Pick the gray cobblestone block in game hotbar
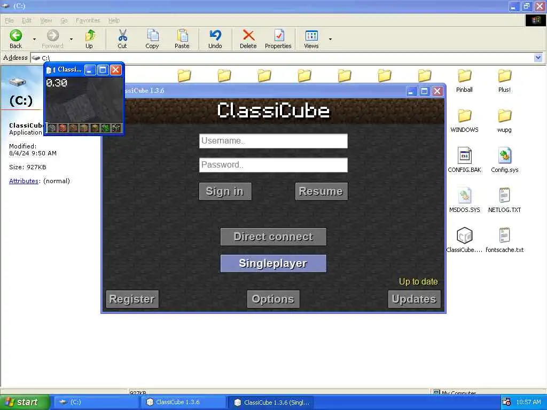This screenshot has width=547, height=410. pyautogui.click(x=52, y=128)
